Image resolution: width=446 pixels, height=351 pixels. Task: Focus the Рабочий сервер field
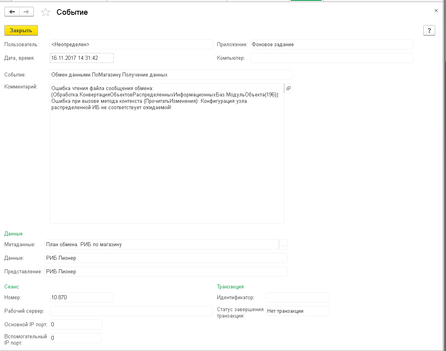coord(131,311)
